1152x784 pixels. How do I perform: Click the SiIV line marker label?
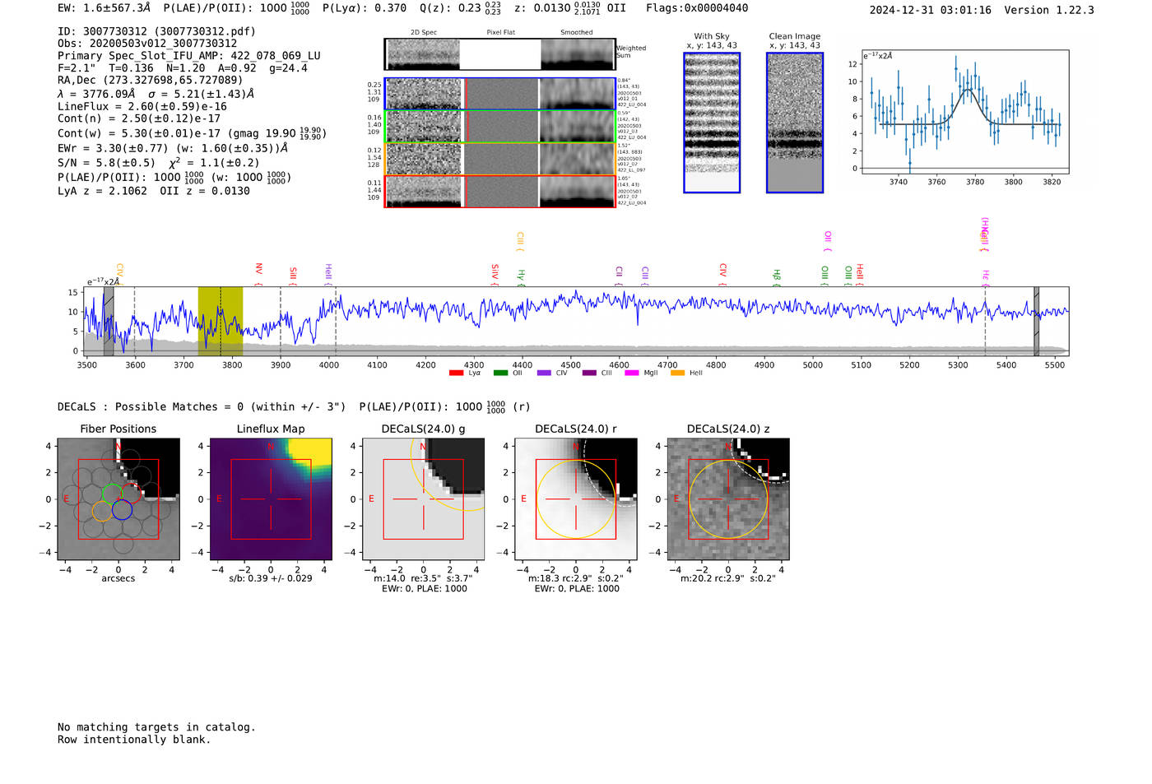click(x=495, y=274)
